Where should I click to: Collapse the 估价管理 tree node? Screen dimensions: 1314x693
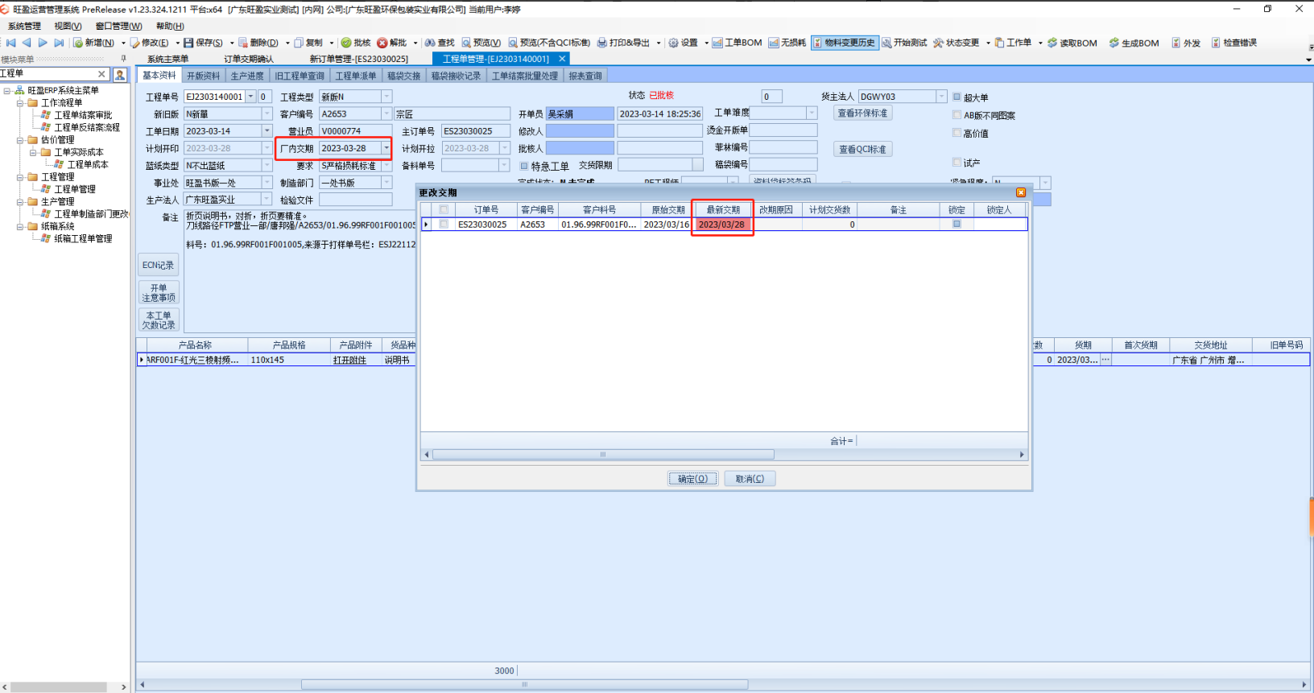pyautogui.click(x=20, y=140)
